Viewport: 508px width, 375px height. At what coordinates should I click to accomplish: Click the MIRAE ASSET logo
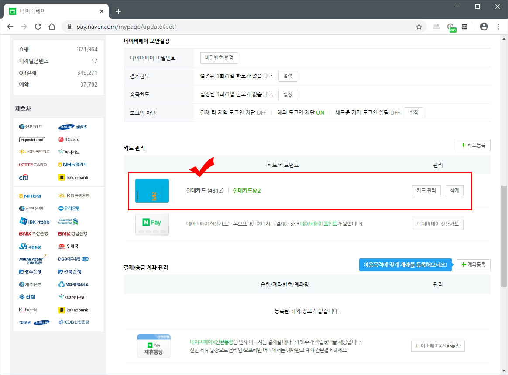click(x=32, y=259)
